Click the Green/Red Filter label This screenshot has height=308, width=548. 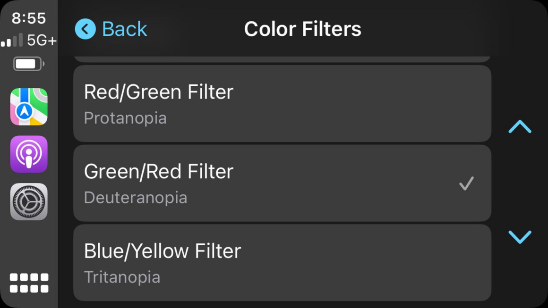click(159, 172)
